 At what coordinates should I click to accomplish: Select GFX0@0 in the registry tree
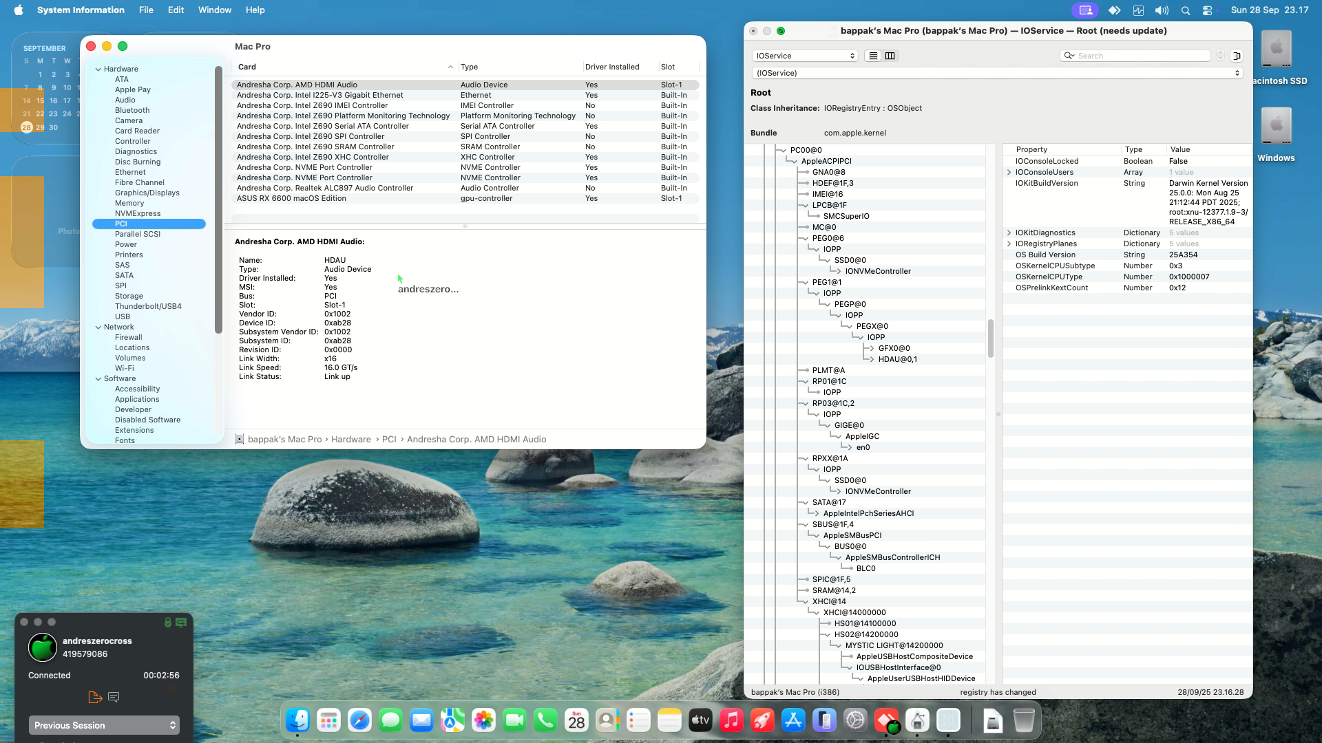pyautogui.click(x=894, y=348)
